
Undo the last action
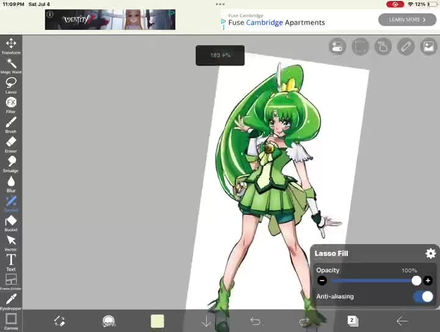255,321
